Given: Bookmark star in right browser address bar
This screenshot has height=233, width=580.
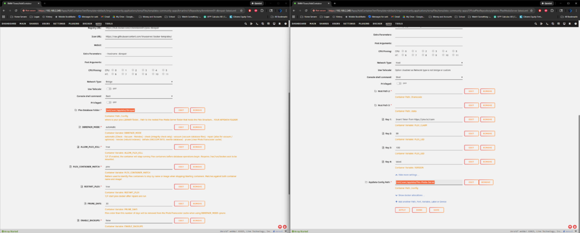Looking at the screenshot, I should point(531,10).
